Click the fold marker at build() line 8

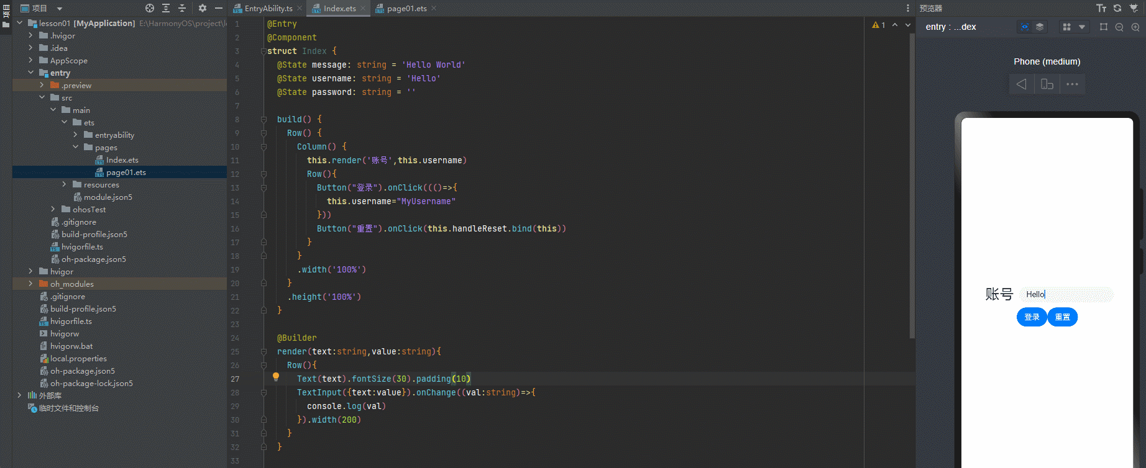[264, 119]
